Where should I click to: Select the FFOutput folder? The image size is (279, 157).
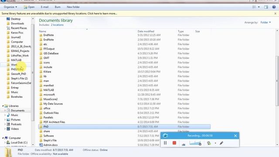click(49, 49)
